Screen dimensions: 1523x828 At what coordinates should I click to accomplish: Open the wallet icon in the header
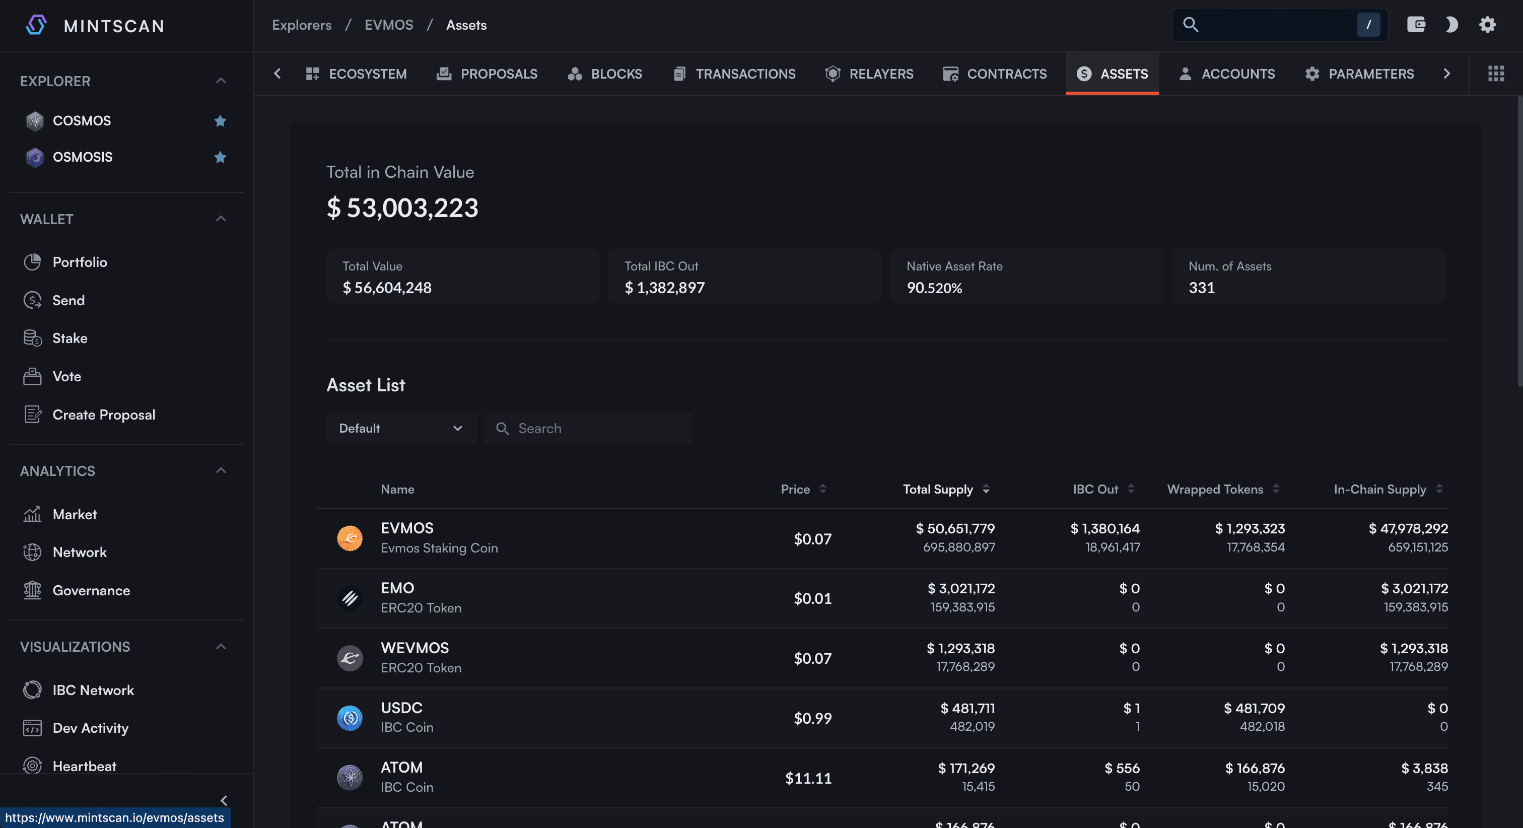[x=1416, y=25]
